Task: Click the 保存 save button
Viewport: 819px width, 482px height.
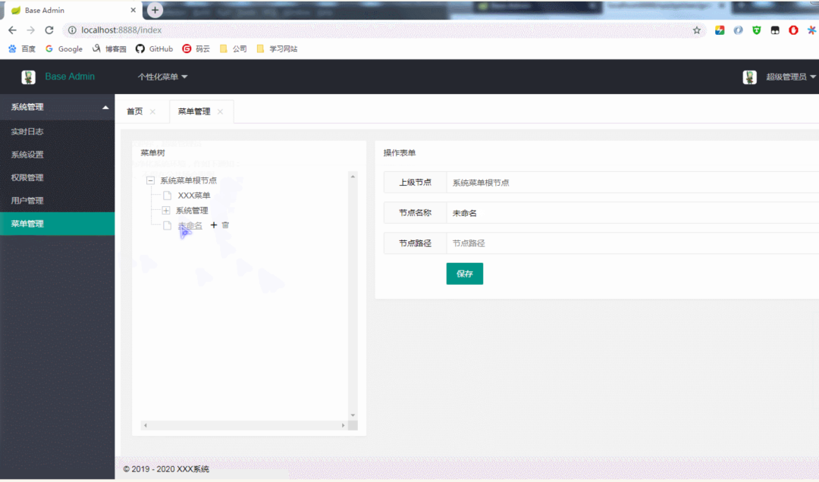Action: tap(464, 274)
